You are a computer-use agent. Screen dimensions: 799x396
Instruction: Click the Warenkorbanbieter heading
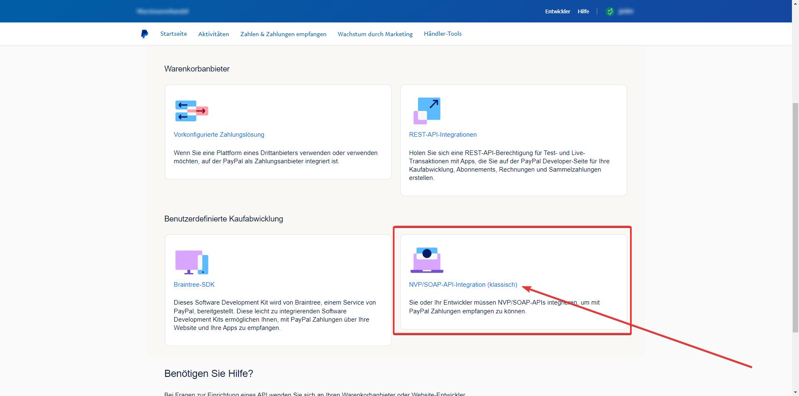click(197, 69)
